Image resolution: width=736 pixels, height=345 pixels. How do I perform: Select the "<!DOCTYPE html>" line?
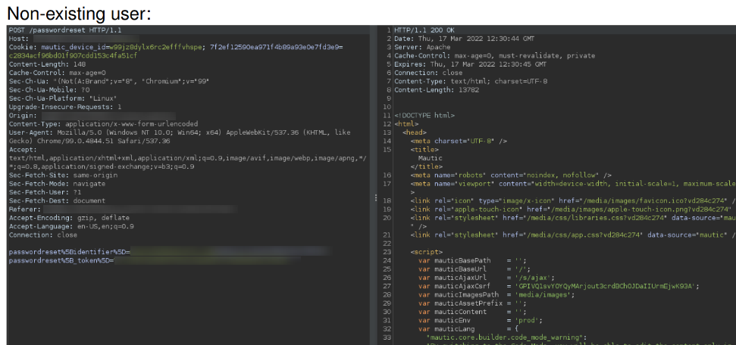coord(424,115)
